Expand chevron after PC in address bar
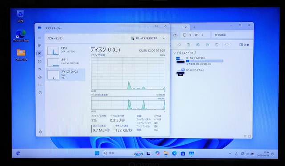Image resolution: width=285 pixels, height=166 pixels. click(202, 35)
